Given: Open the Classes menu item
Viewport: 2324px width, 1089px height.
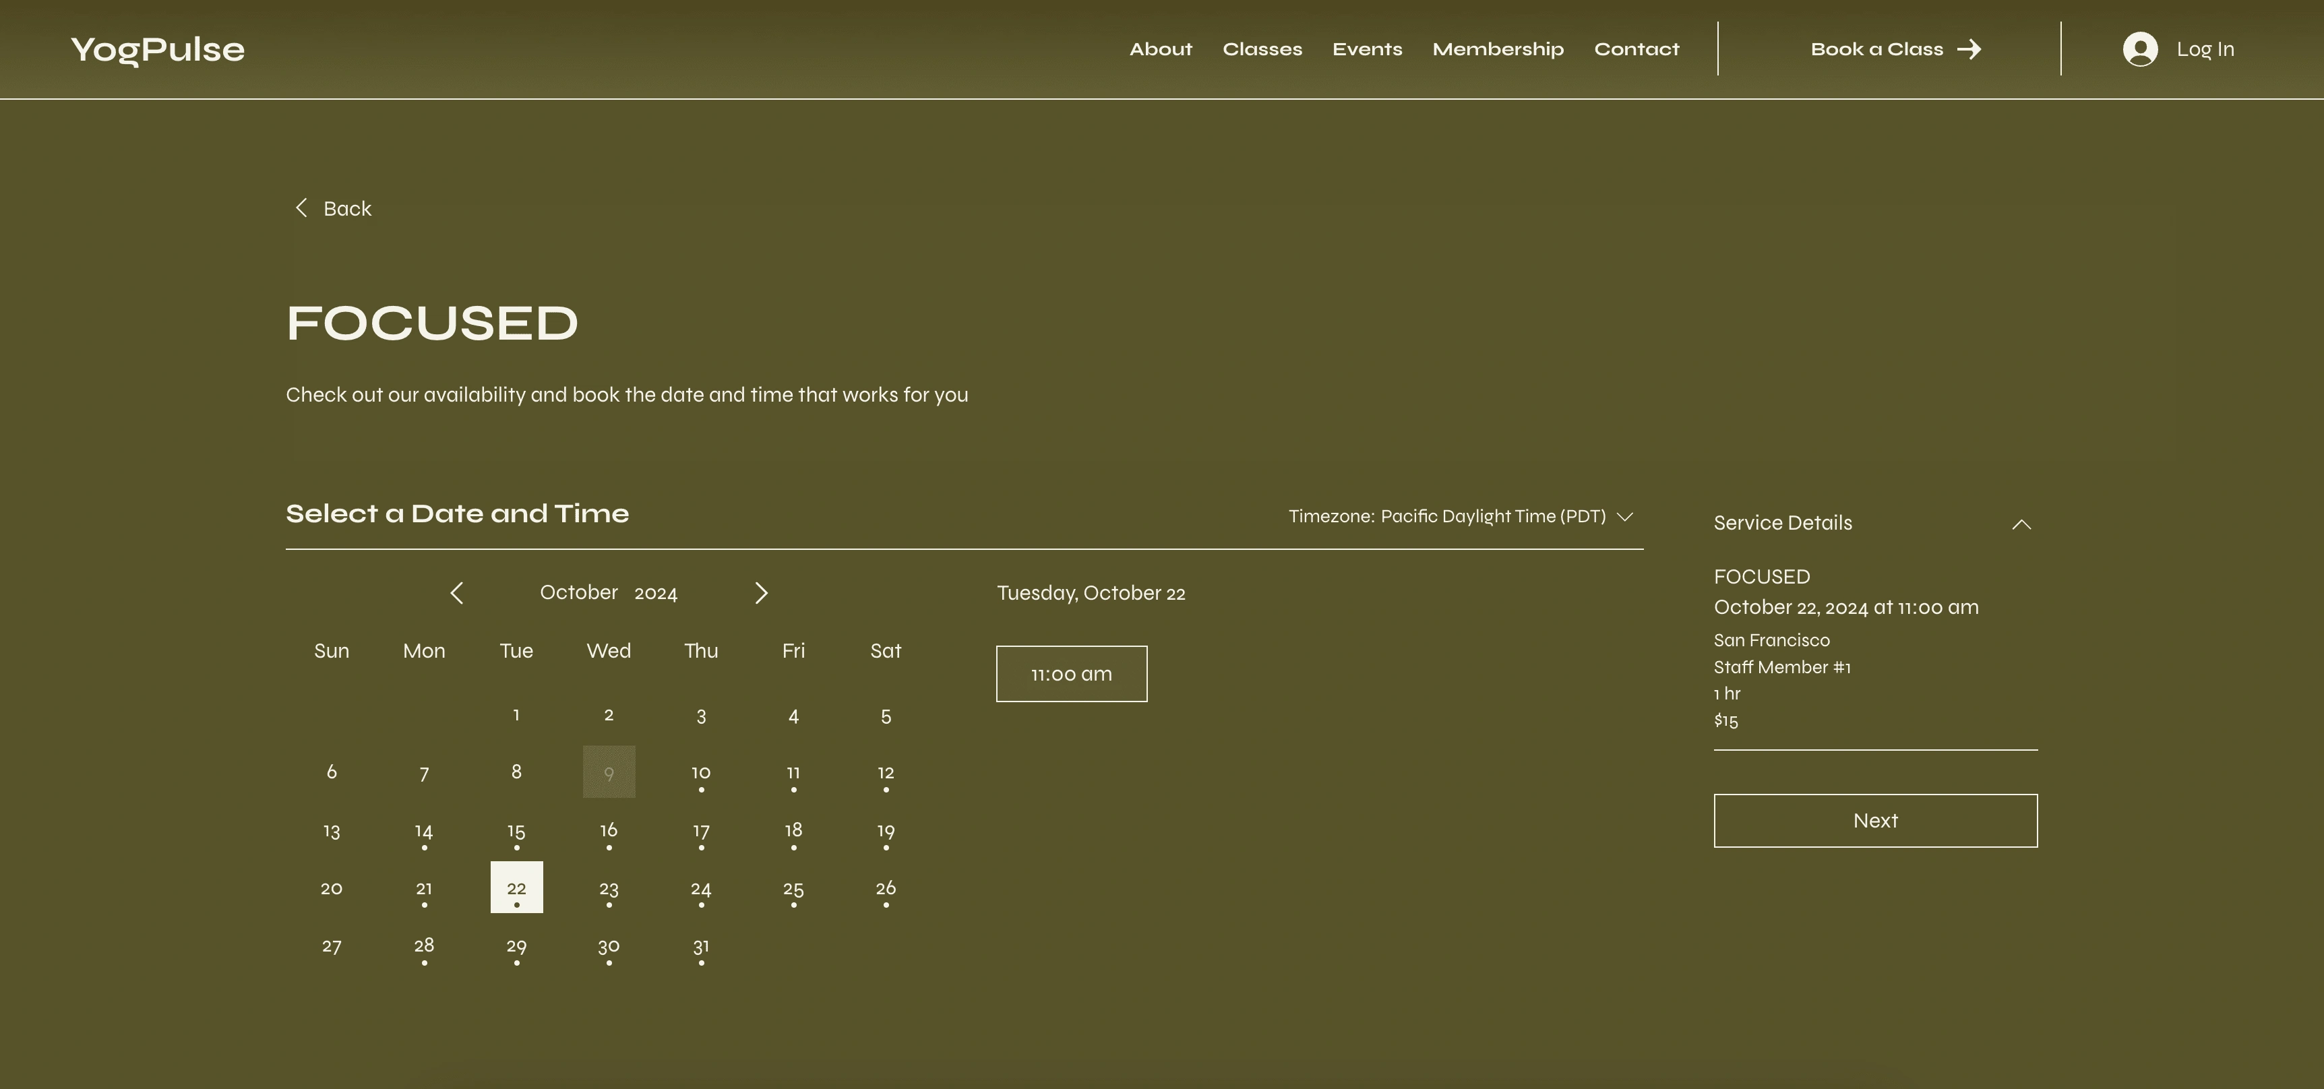Looking at the screenshot, I should (1262, 49).
